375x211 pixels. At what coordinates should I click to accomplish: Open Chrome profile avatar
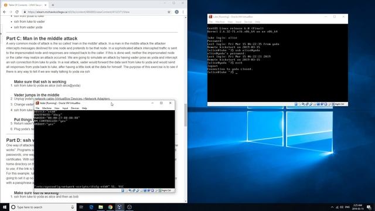point(177,12)
